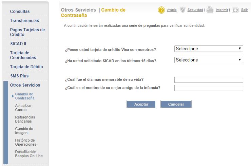The width and height of the screenshot is (251, 166).
Task: Click the Cancelar button
Action: coord(176,104)
